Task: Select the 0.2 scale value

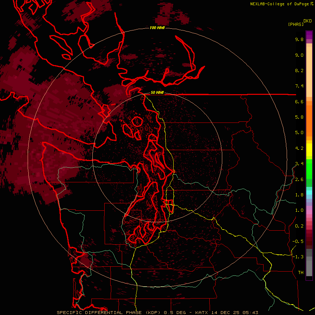Action: pyautogui.click(x=299, y=226)
